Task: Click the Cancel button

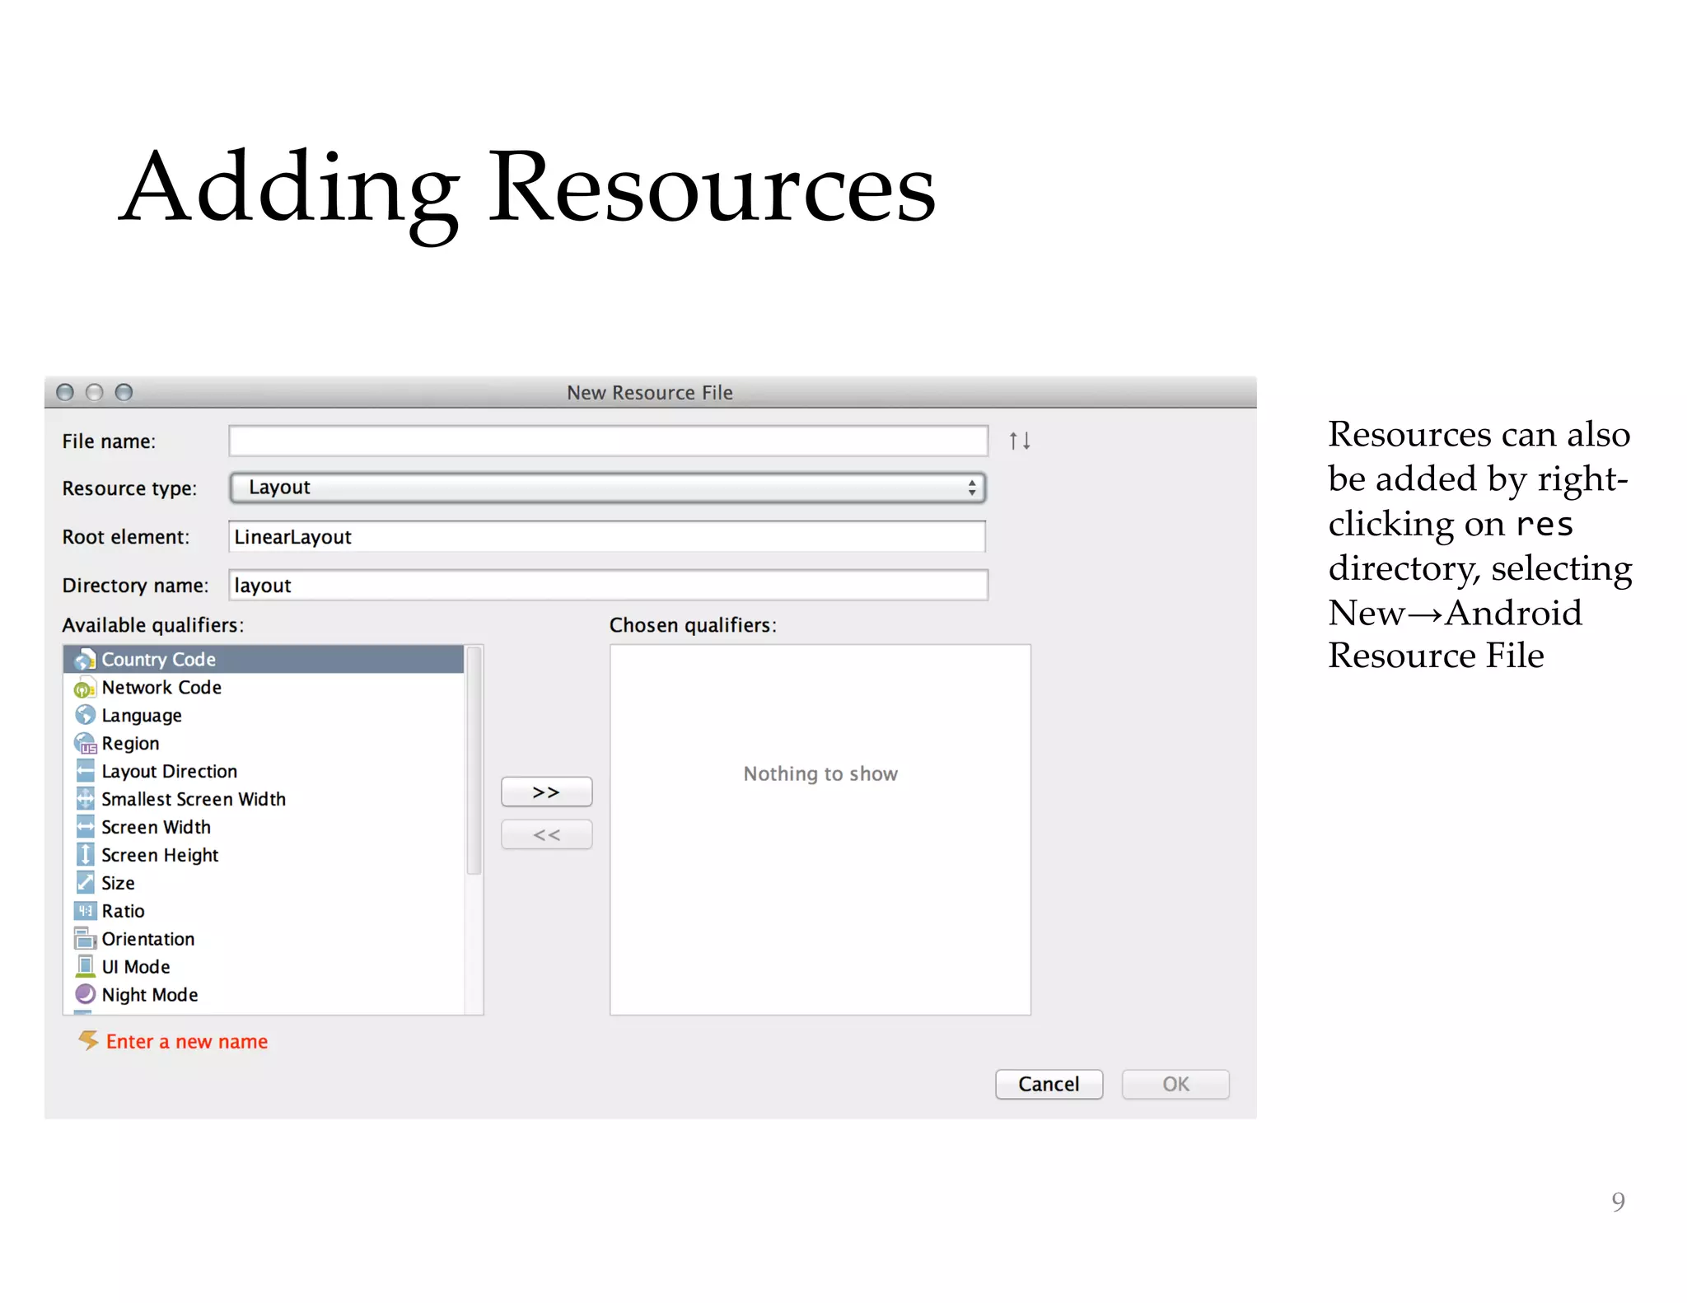Action: tap(1049, 1084)
